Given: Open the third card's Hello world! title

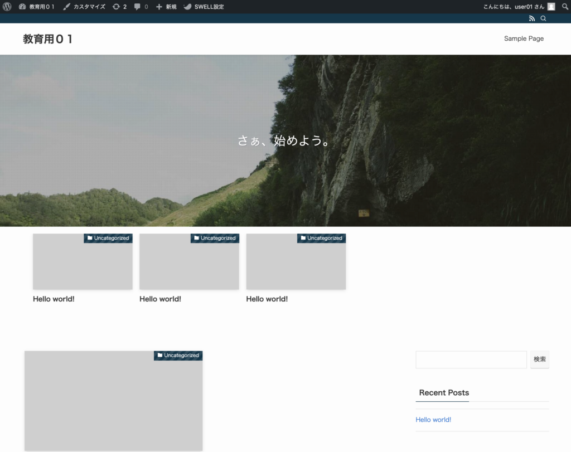Looking at the screenshot, I should (x=267, y=299).
